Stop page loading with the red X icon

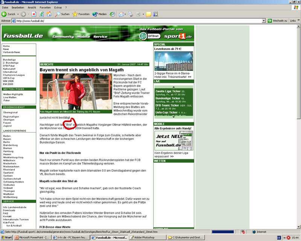point(34,14)
